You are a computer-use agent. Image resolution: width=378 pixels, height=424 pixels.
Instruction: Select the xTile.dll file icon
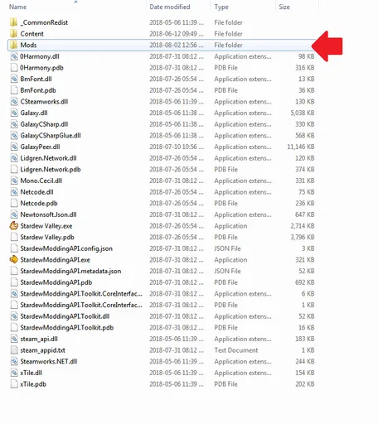point(14,373)
